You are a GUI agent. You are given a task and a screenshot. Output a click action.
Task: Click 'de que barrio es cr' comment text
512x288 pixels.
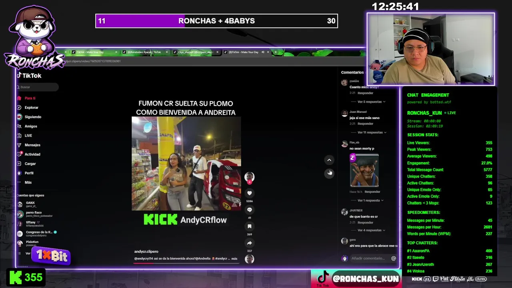(x=364, y=216)
